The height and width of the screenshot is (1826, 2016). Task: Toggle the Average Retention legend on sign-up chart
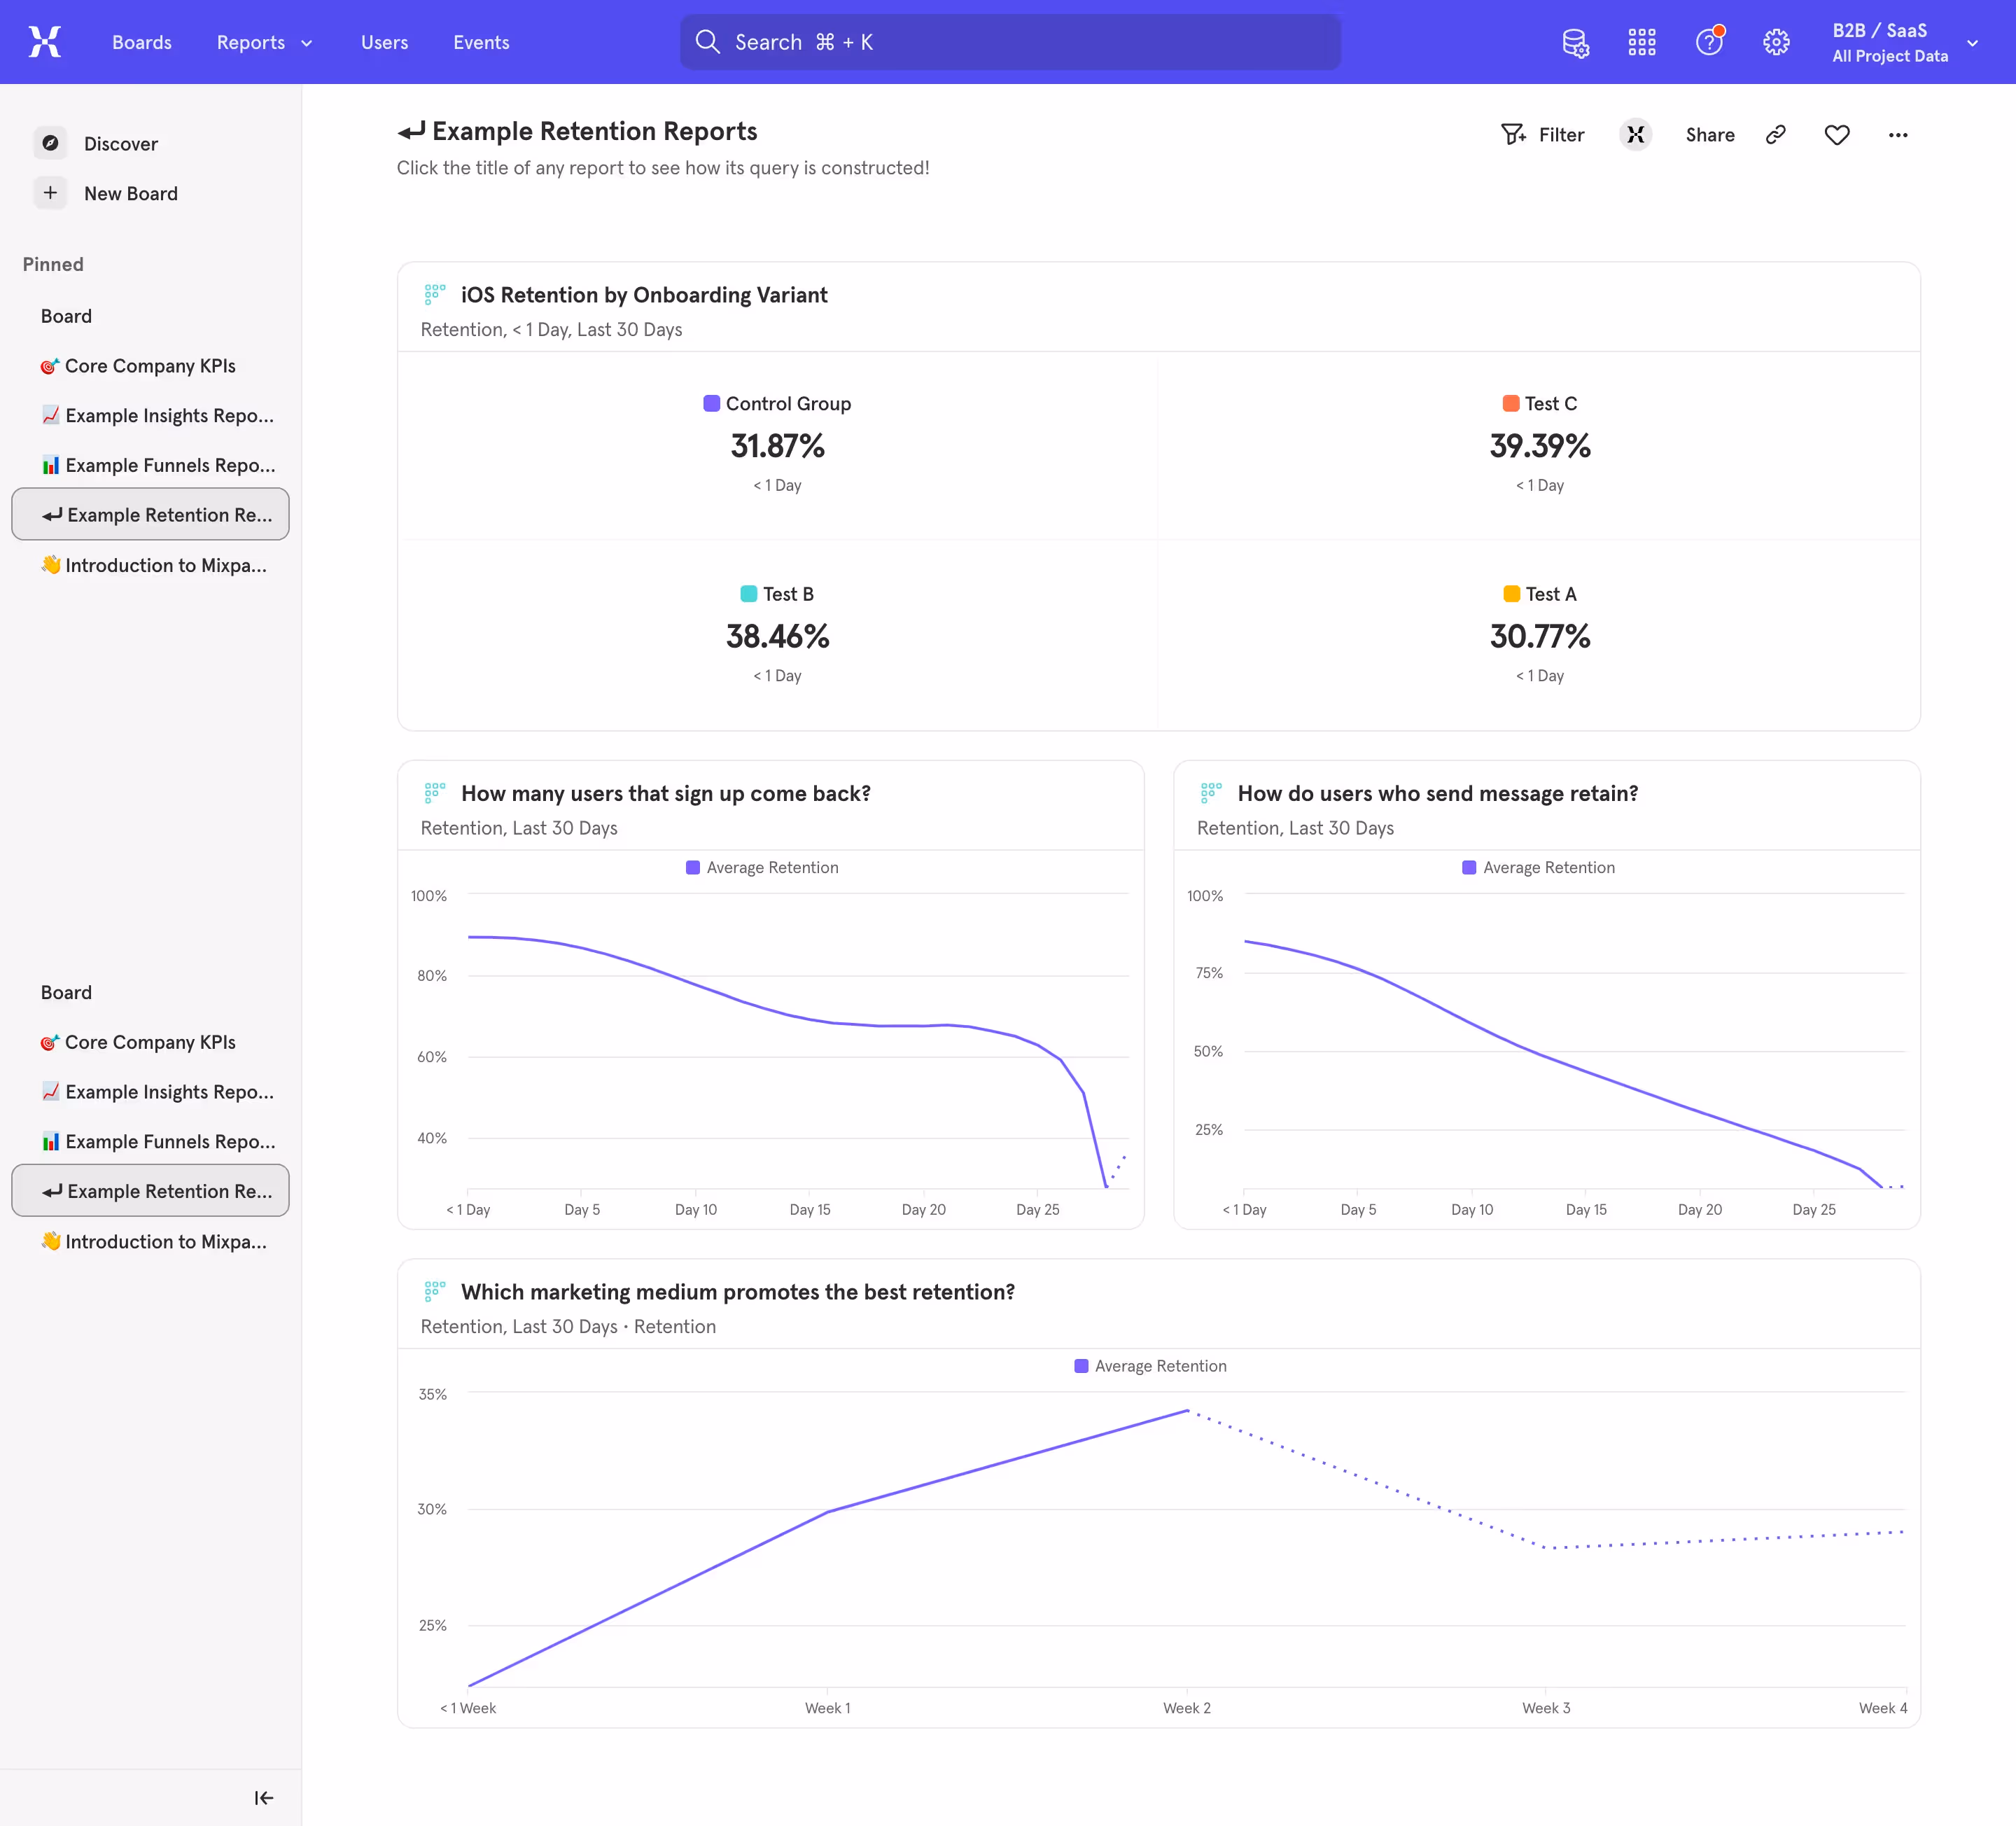[x=762, y=867]
